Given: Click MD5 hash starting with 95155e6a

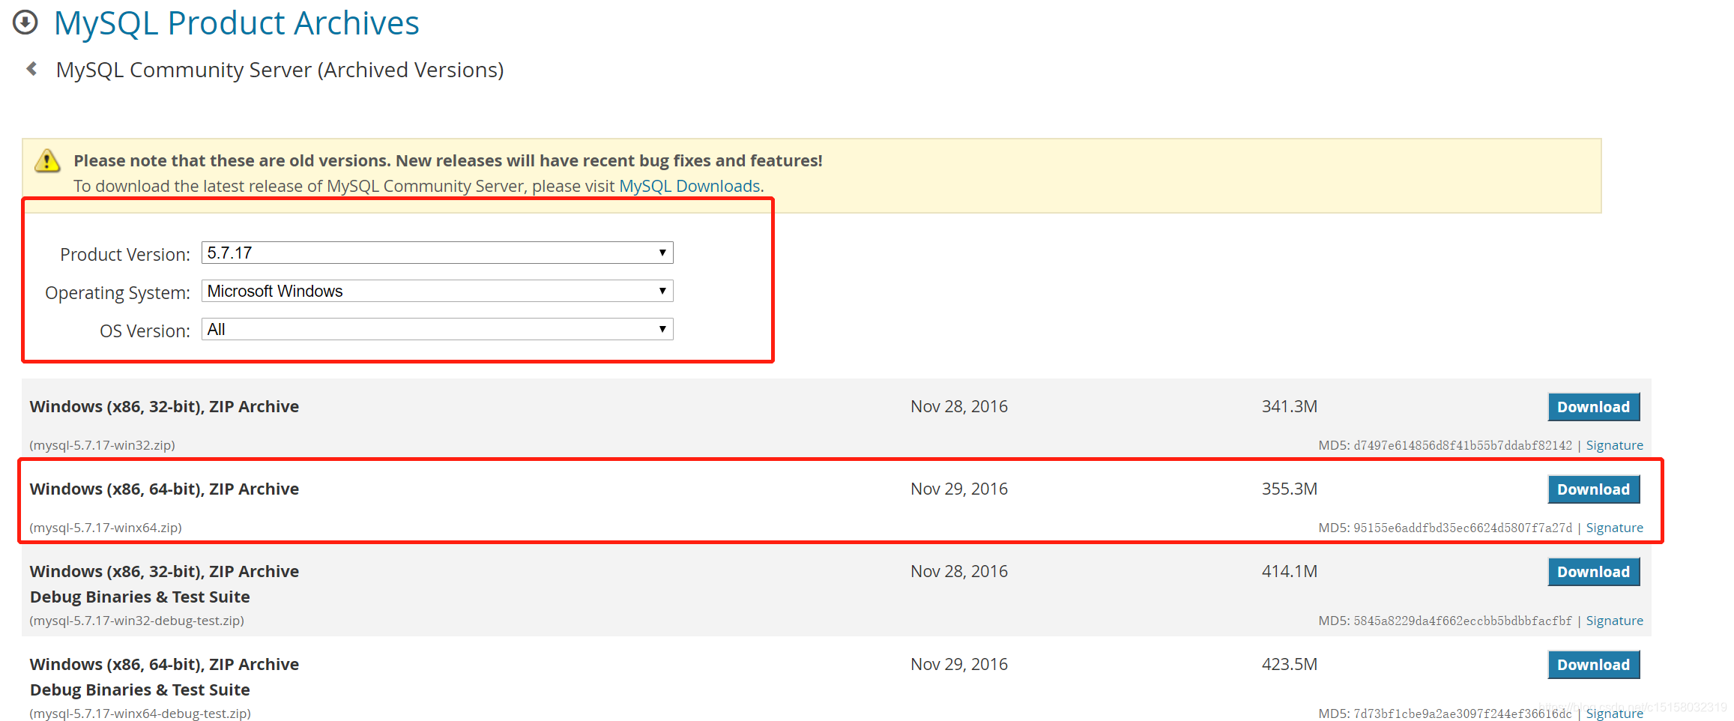Looking at the screenshot, I should point(1462,528).
